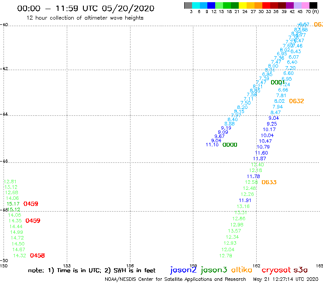Click the cyan swatch in the color scale
323x283 pixels.
pos(196,5)
